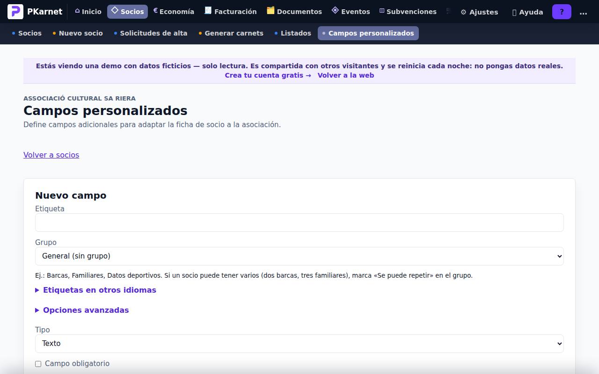Click the Campos personalizados heading
Screen dimensions: 599x374
[105, 111]
